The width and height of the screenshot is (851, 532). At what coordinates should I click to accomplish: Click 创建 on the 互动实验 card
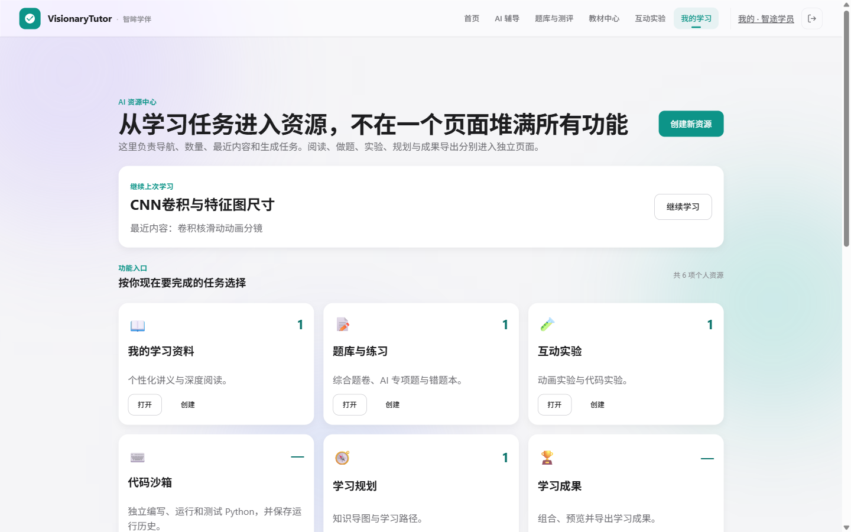tap(597, 405)
